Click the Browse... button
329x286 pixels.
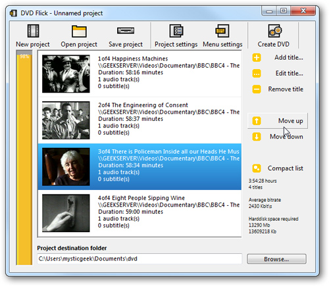tap(276, 259)
